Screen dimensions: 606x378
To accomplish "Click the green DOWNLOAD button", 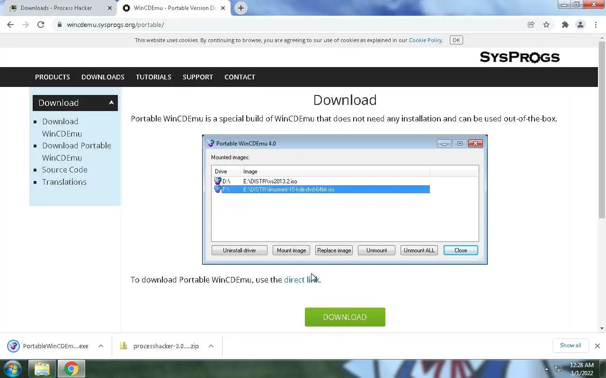I will (345, 317).
